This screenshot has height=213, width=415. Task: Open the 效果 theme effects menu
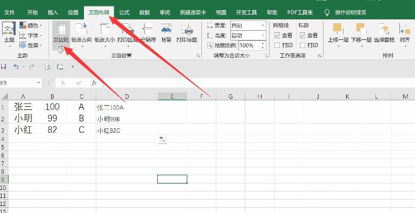coord(31,45)
